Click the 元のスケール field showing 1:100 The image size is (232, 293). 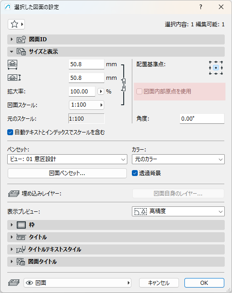[x=87, y=119]
